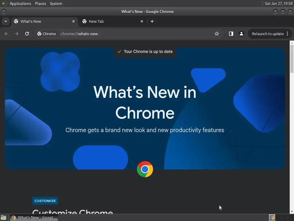Expand the tab search dropdown arrow
The image size is (294, 221).
[6, 21]
